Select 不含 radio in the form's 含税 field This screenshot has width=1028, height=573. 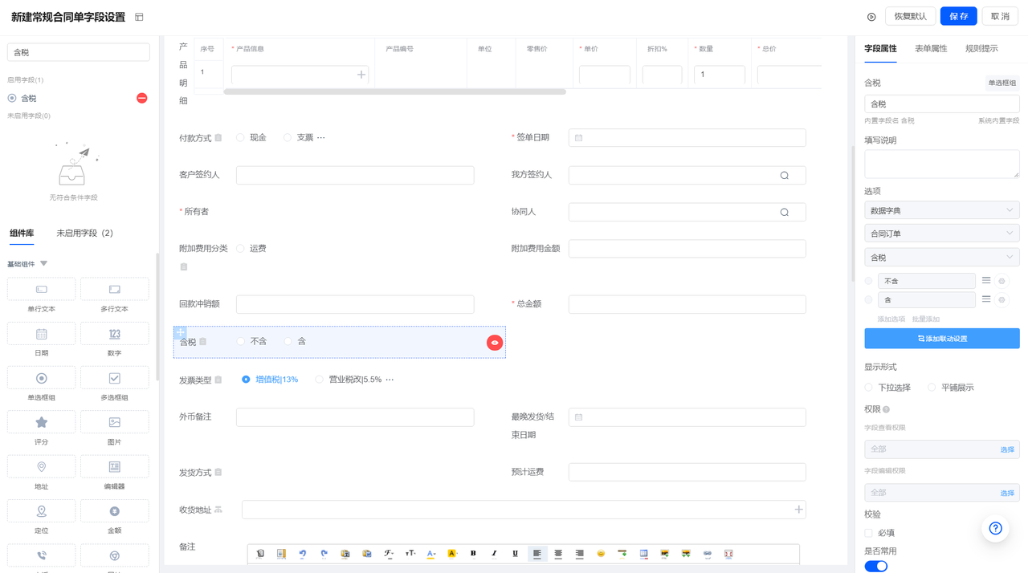(240, 342)
